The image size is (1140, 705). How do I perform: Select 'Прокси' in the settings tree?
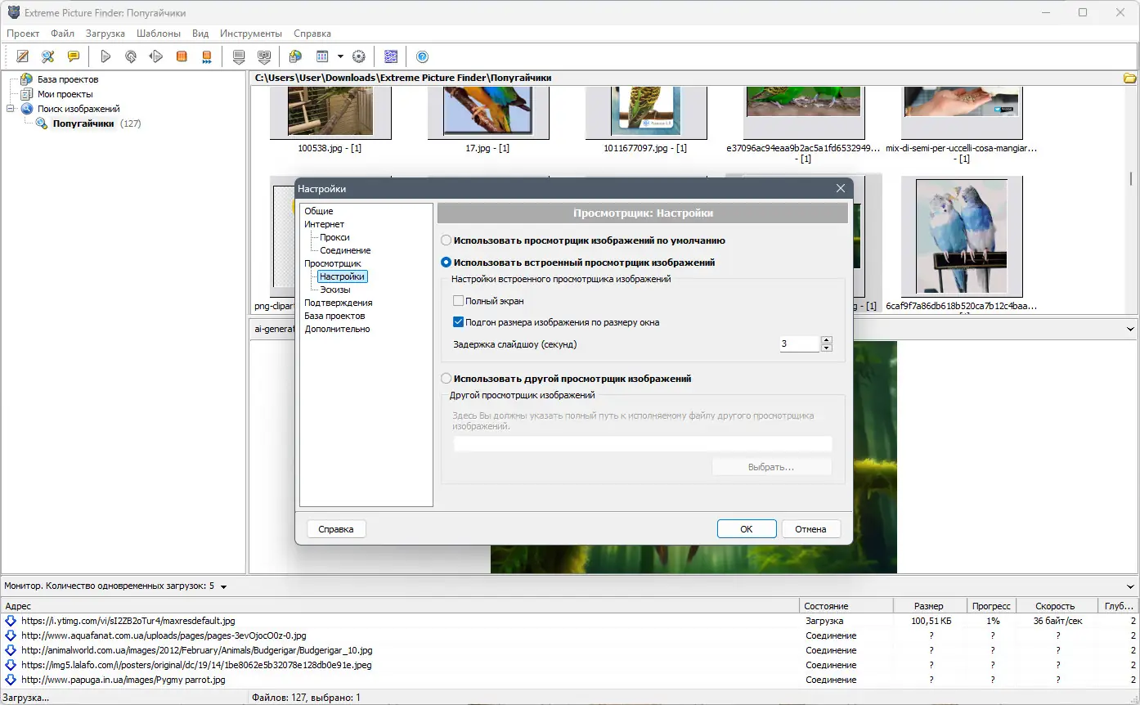(334, 237)
